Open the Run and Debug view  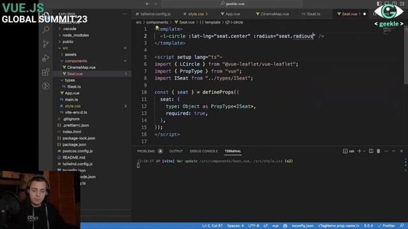pos(46,58)
